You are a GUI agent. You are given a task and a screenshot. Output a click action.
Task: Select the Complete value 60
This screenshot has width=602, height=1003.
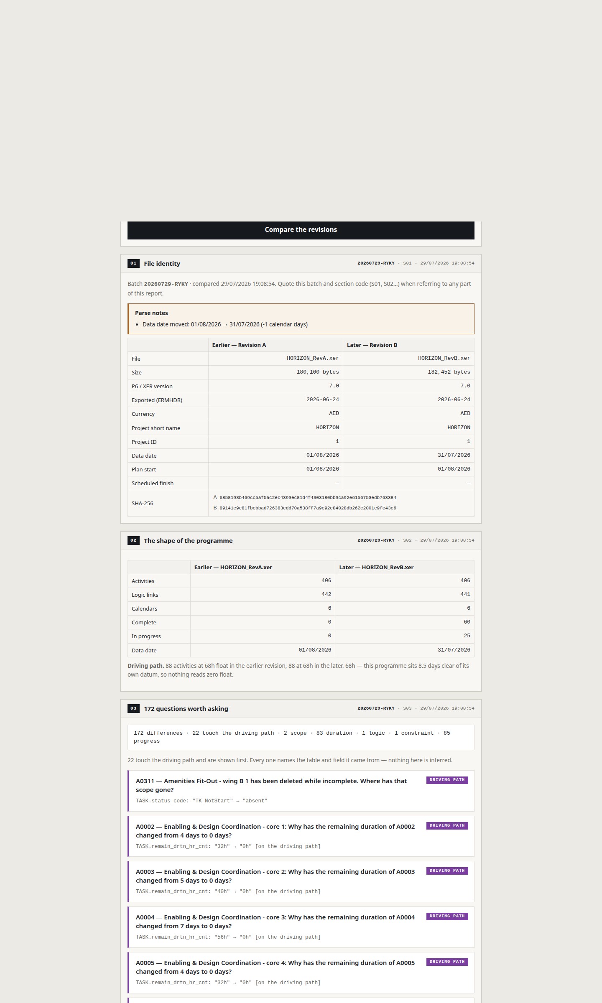(x=467, y=622)
